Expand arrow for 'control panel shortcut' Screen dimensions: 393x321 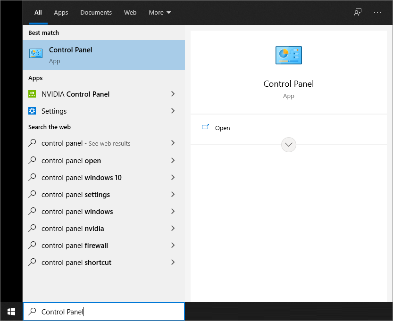(x=173, y=262)
